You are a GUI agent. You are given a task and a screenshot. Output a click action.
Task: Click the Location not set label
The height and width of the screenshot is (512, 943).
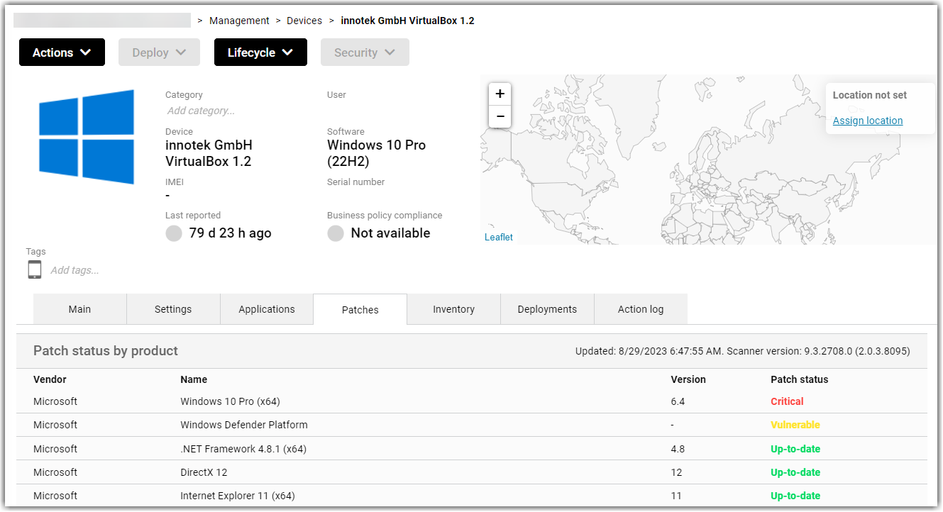click(x=870, y=95)
